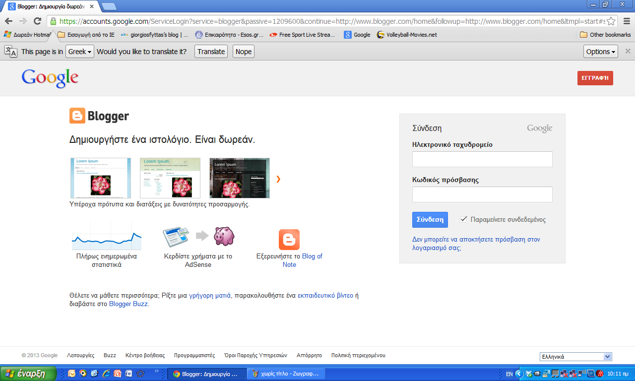Open the Google bookmark
Viewport: 635px width, 381px height.
click(357, 35)
